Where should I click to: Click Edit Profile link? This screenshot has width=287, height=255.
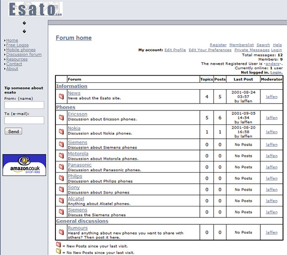click(175, 50)
